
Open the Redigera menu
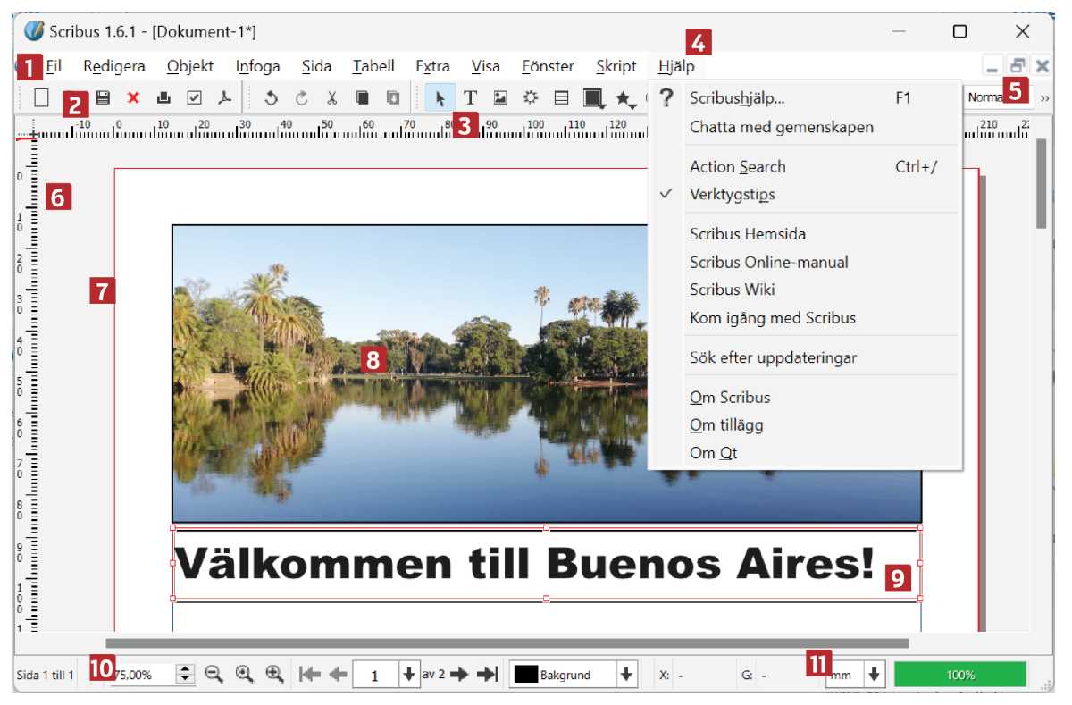pyautogui.click(x=114, y=66)
